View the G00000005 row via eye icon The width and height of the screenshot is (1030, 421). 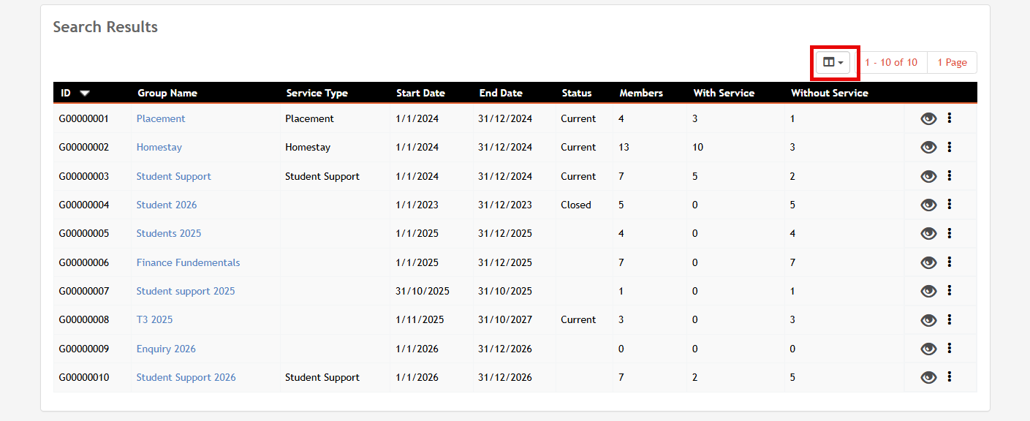(928, 234)
